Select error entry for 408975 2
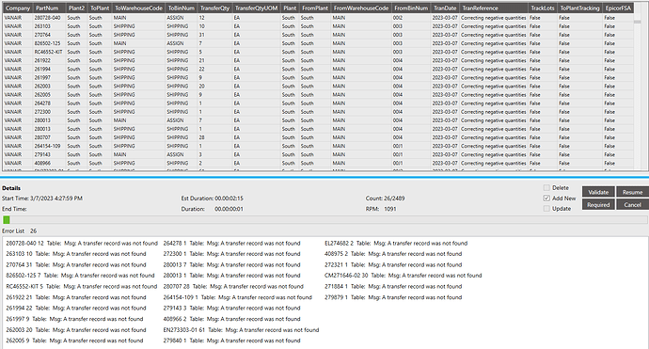The image size is (649, 349). tap(393, 254)
